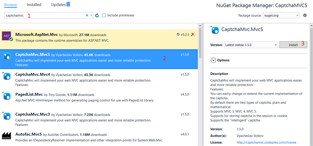Screen dimensions: 313x146
Task: Open the Version dropdown list
Action: [x=251, y=45]
